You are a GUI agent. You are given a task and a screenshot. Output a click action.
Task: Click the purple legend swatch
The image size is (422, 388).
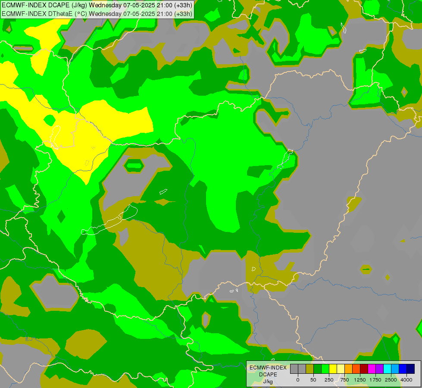(x=380, y=369)
